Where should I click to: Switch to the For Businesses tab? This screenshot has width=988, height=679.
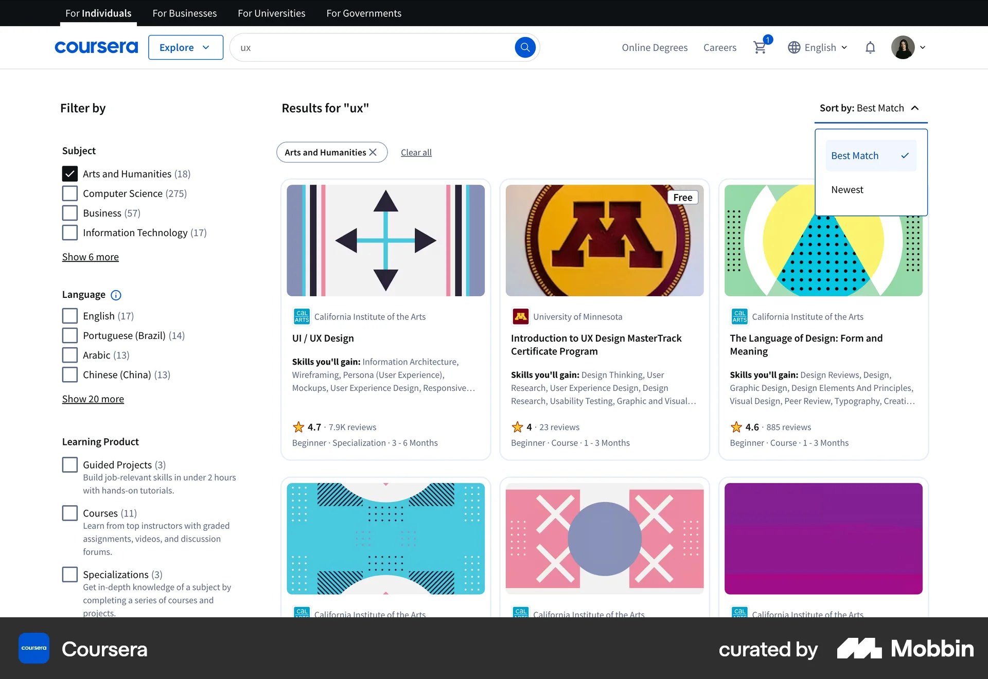[184, 13]
